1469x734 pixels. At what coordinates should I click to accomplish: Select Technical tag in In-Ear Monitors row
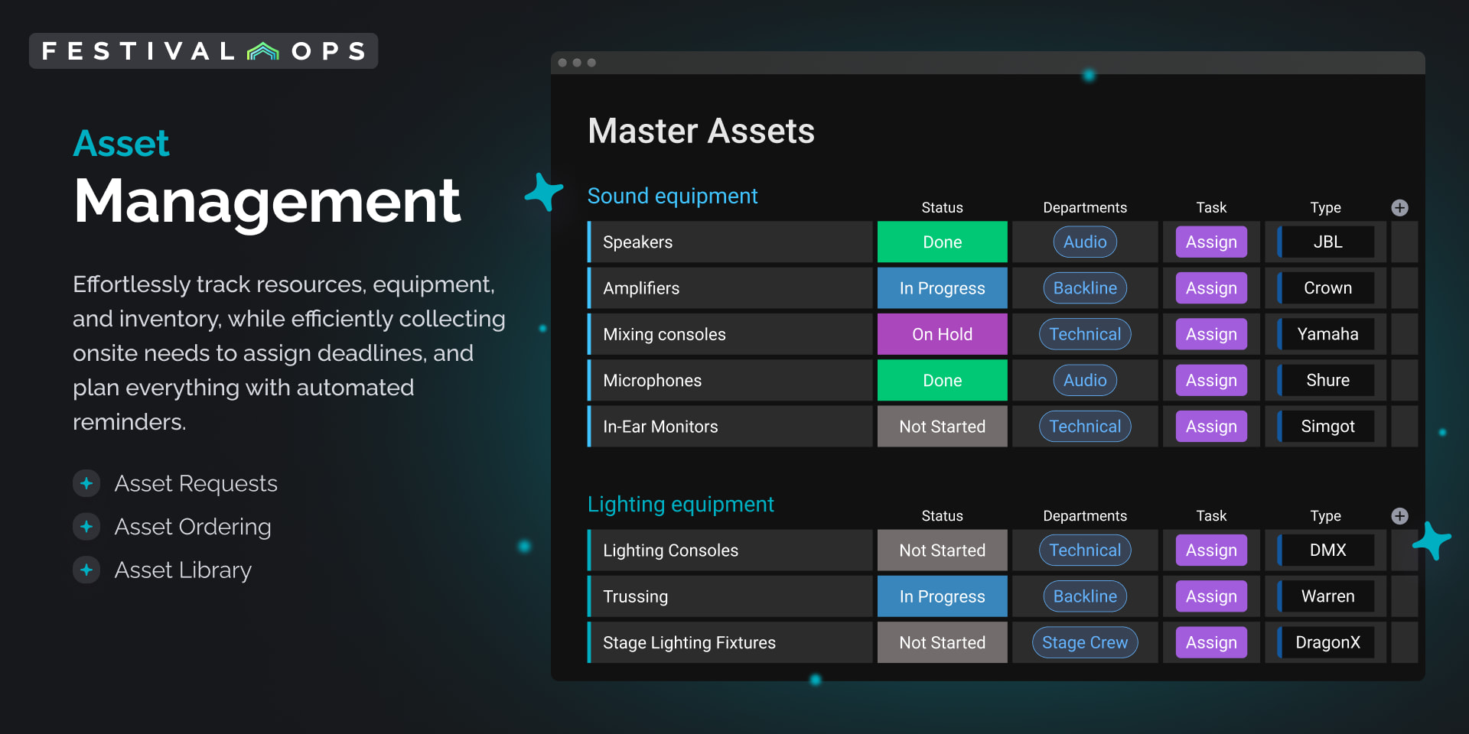tap(1085, 427)
